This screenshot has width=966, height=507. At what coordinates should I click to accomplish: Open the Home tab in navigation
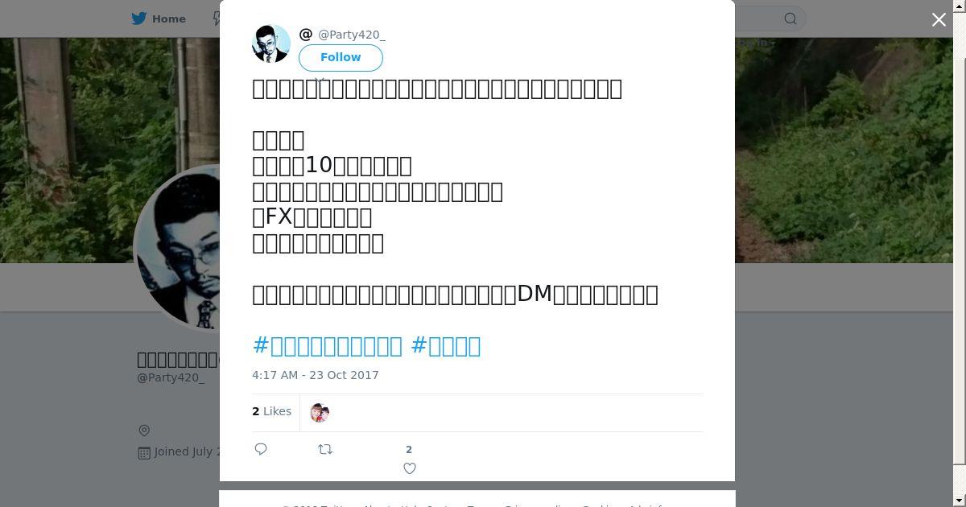159,19
